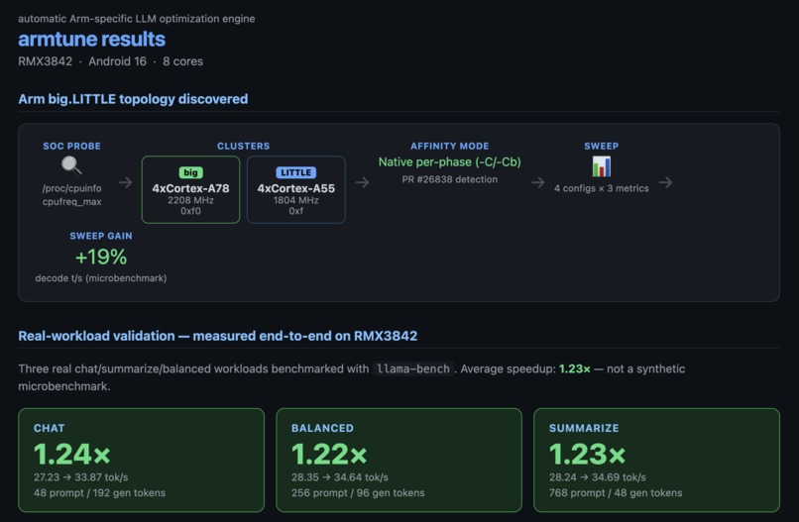Click '4 configs × 3 metrics' text

[602, 188]
